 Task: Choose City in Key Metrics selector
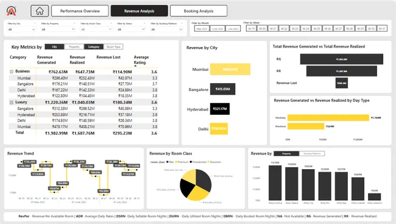pyautogui.click(x=54, y=47)
